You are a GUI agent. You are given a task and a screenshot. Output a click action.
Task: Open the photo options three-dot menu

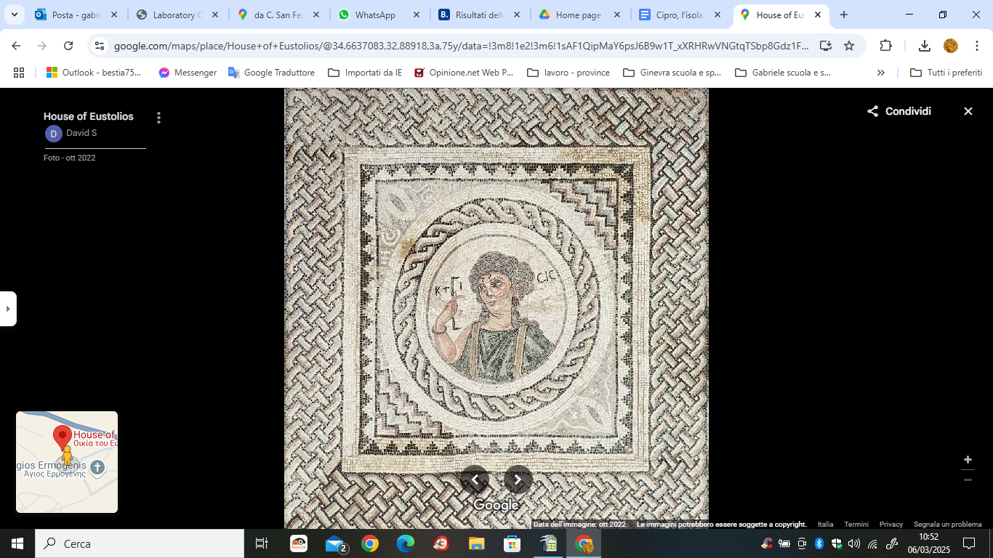(x=158, y=118)
